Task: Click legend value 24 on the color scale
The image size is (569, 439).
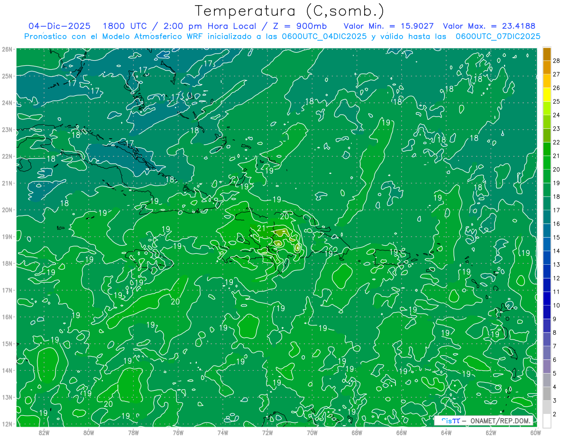Action: [x=557, y=115]
